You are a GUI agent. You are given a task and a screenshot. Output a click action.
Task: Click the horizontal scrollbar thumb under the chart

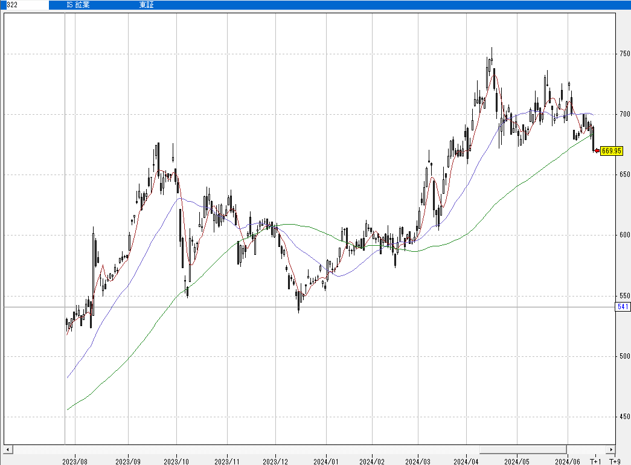tap(523, 449)
